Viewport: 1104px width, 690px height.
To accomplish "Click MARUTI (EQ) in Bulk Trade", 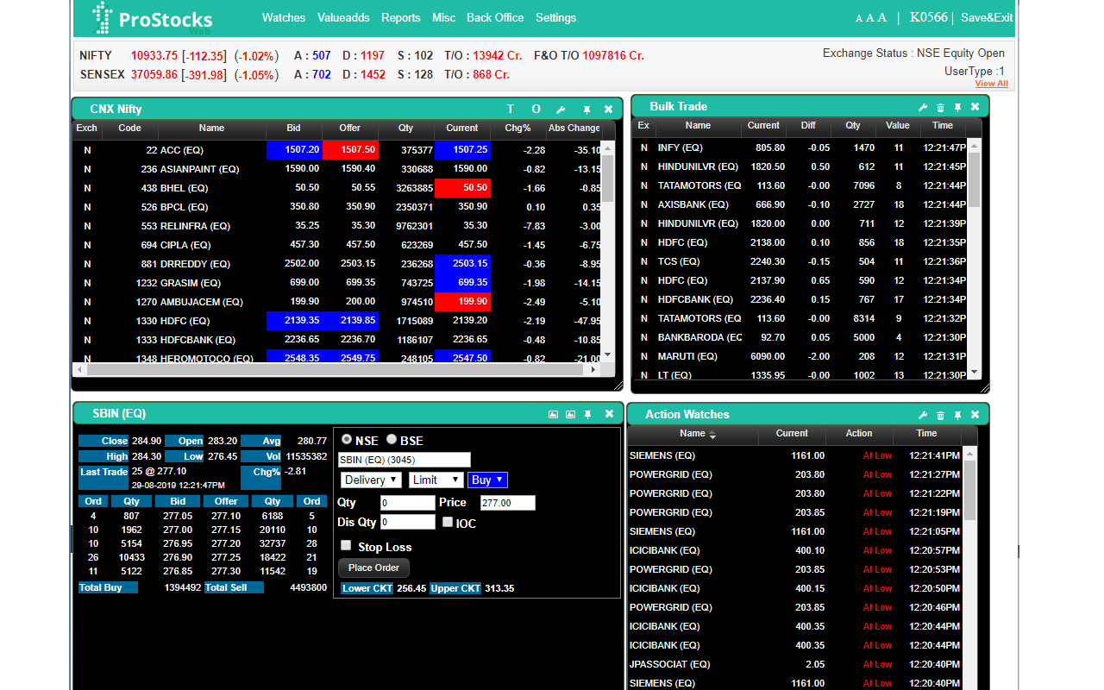I will pyautogui.click(x=687, y=356).
